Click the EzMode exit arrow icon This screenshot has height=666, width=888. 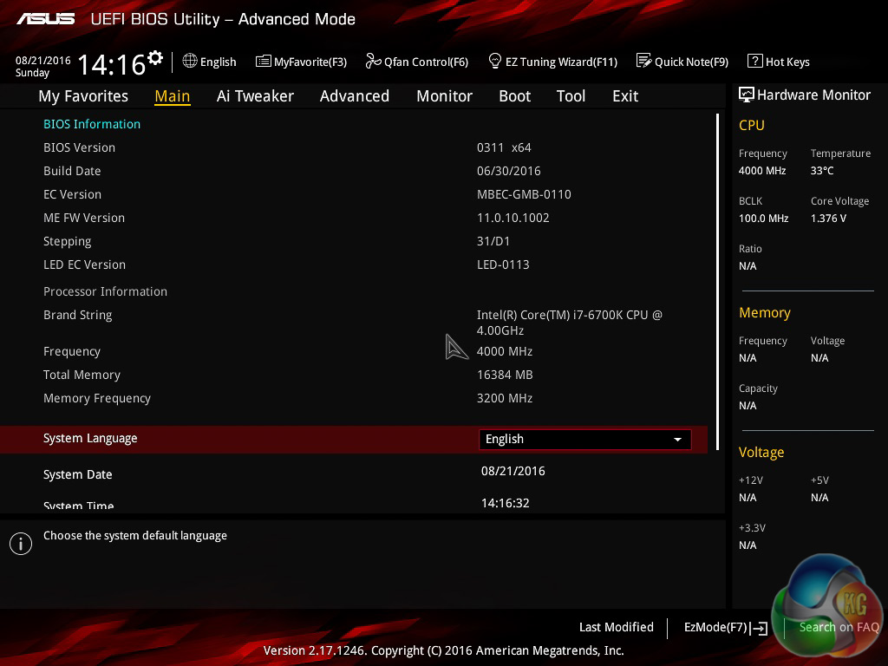point(760,628)
